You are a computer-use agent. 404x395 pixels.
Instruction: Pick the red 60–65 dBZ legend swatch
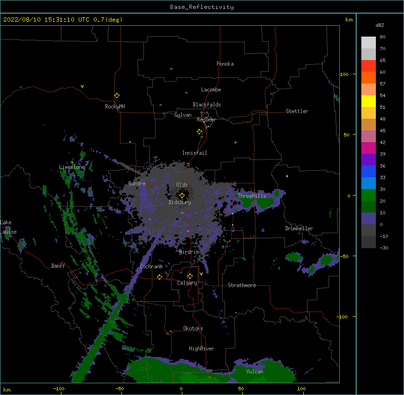[x=368, y=66]
